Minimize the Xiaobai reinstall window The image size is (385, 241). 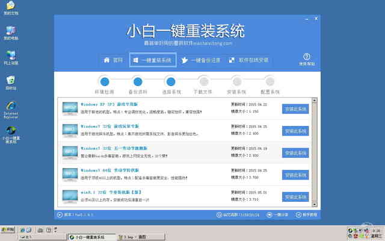(307, 19)
